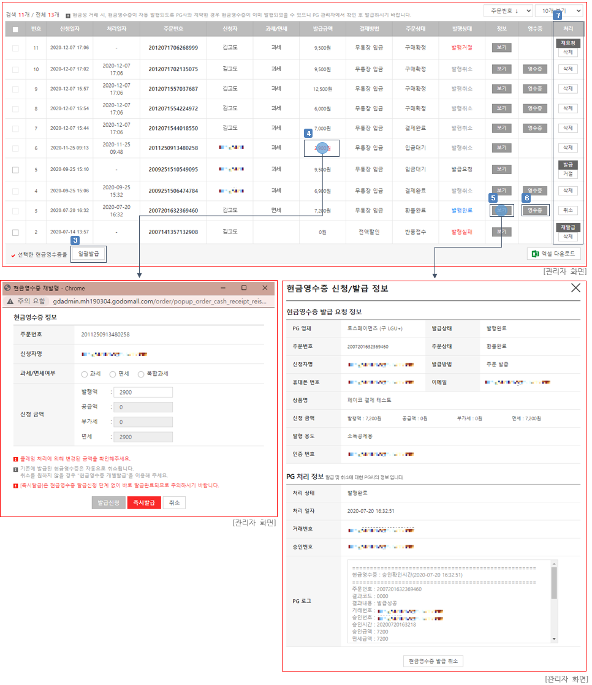
Task: Open the 주문번호 sort order dropdown
Action: (x=507, y=10)
